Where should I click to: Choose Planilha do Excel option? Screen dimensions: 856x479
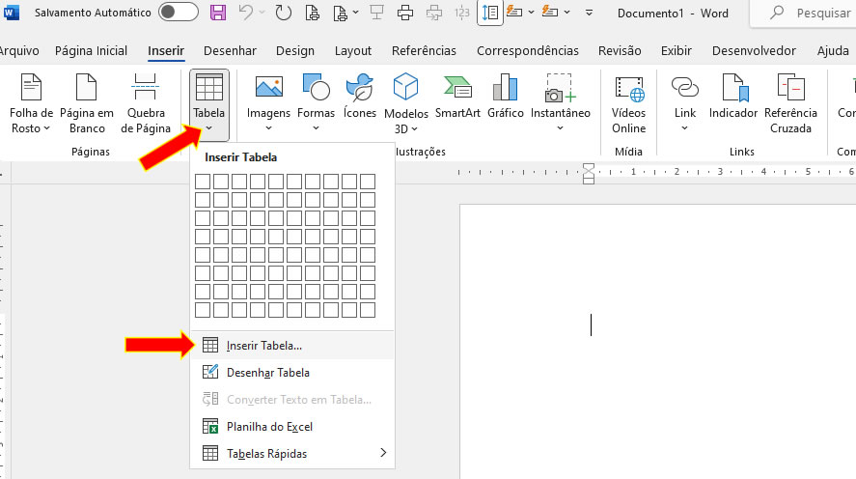click(292, 427)
